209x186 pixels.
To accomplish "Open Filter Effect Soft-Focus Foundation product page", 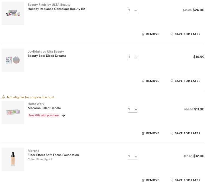I will pyautogui.click(x=53, y=155).
